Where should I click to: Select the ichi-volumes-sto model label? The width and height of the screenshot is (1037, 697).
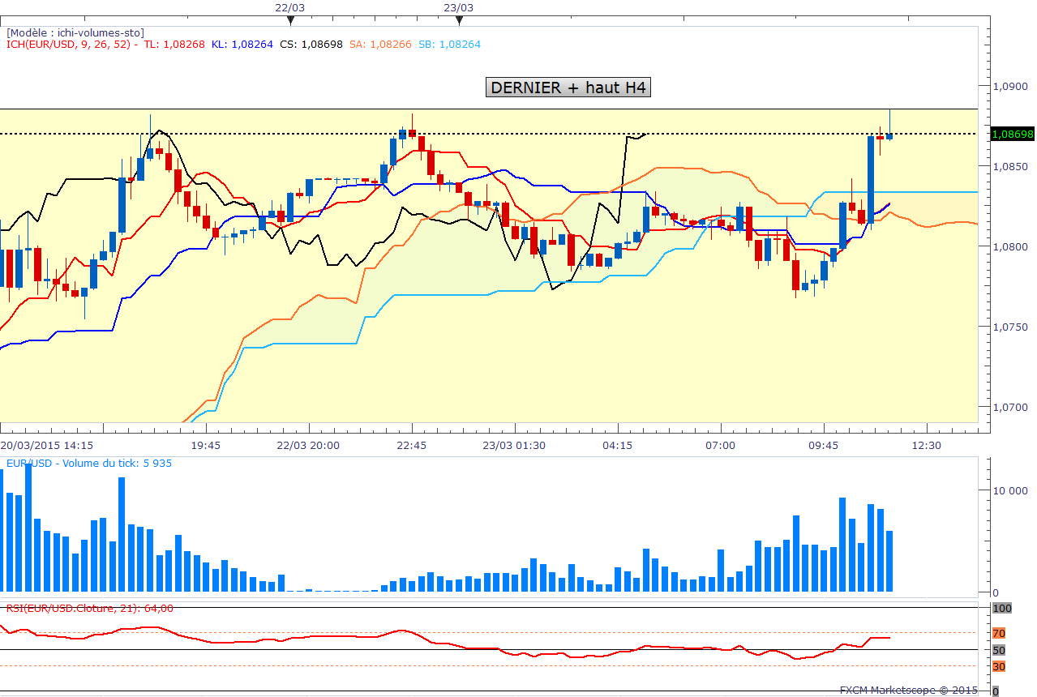(75, 33)
